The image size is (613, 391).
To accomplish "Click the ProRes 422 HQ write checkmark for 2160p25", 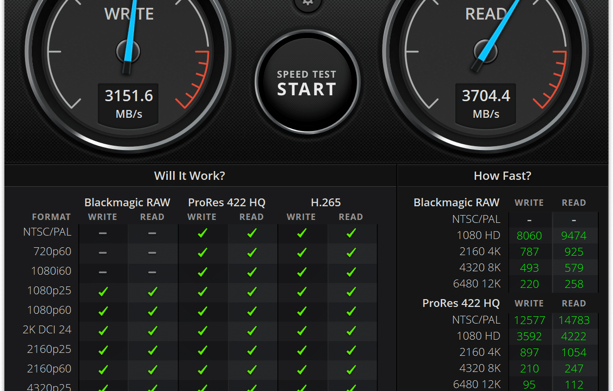I will pyautogui.click(x=202, y=350).
